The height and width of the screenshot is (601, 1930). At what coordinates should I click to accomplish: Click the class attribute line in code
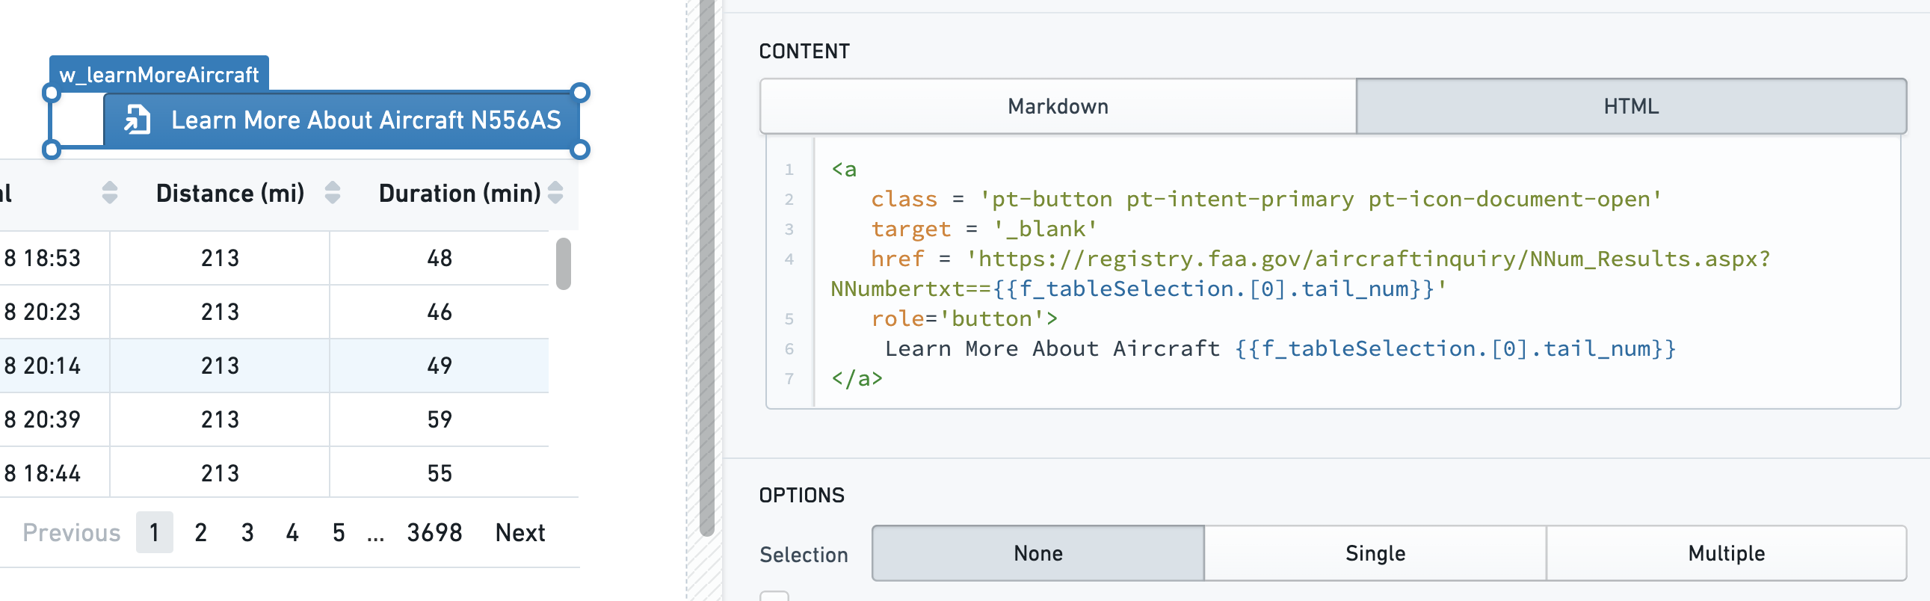[1266, 200]
